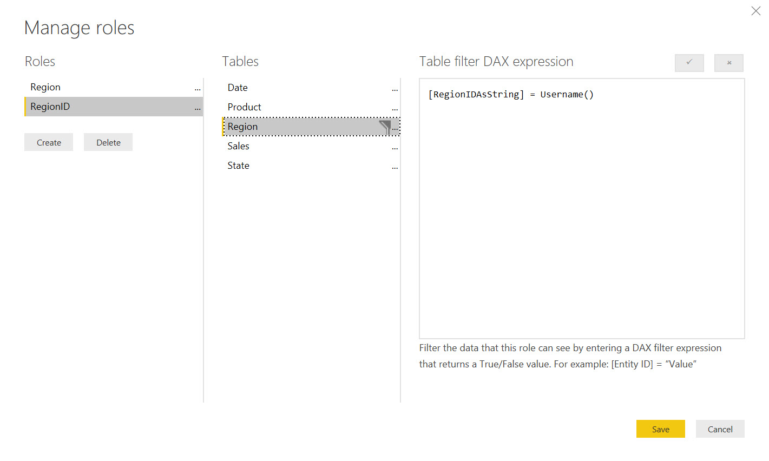Click the checkmark to validate the DAX expression
The image size is (769, 461).
coord(689,63)
